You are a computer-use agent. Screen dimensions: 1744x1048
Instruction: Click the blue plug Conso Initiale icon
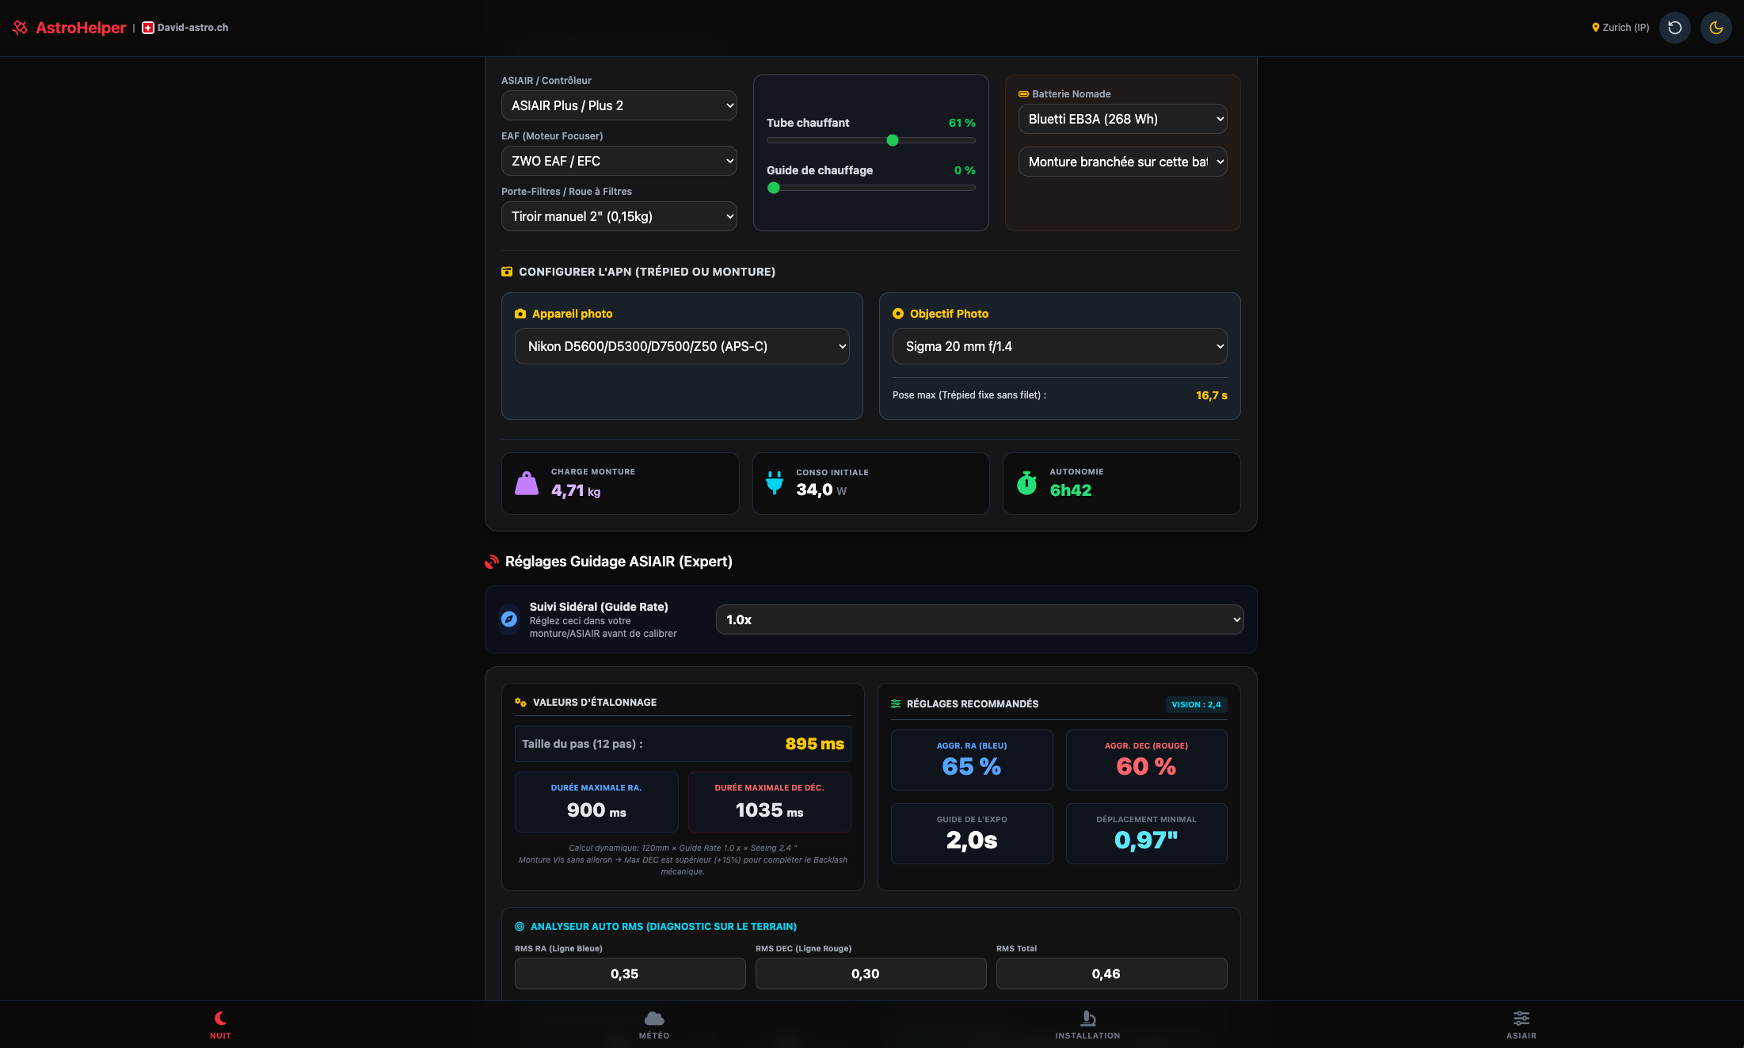pyautogui.click(x=775, y=482)
